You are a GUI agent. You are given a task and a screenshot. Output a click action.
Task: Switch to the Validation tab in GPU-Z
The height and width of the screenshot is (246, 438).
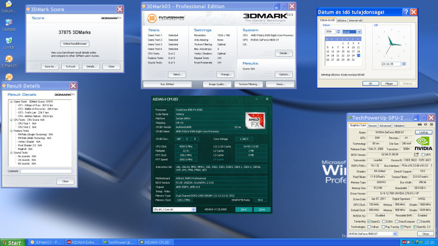399,126
